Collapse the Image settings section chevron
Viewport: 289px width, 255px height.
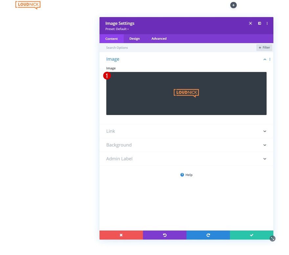pyautogui.click(x=265, y=59)
